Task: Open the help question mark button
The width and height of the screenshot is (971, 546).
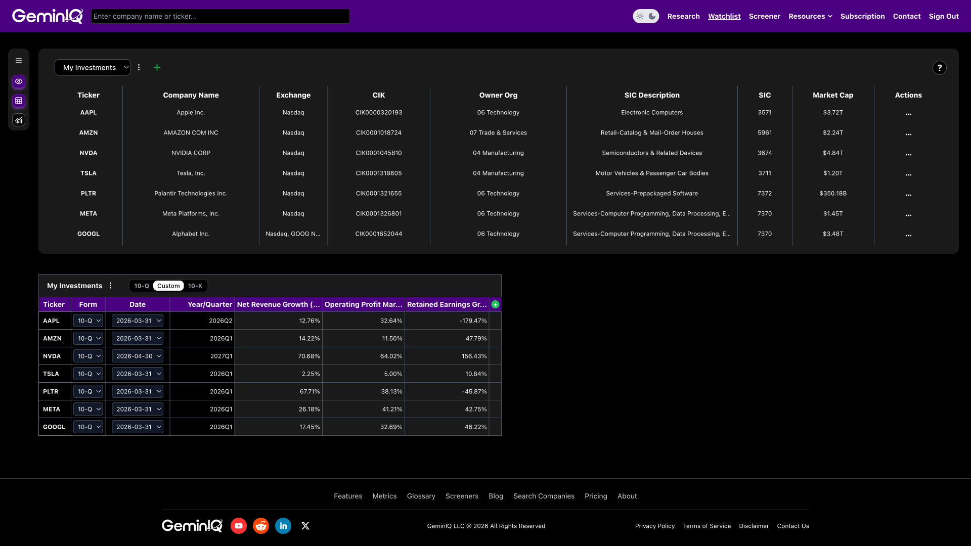Action: (939, 68)
